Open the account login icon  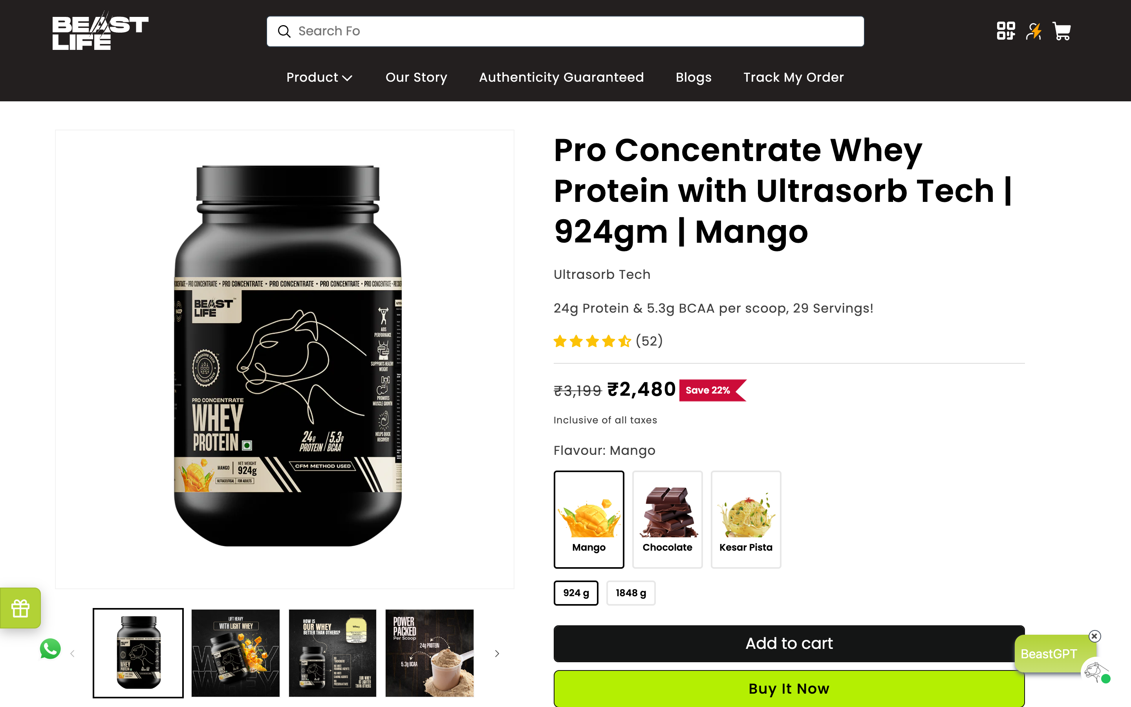pos(1034,31)
